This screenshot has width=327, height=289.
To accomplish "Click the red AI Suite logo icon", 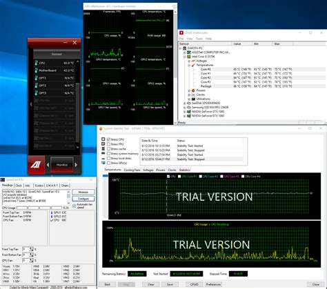I will (x=37, y=165).
